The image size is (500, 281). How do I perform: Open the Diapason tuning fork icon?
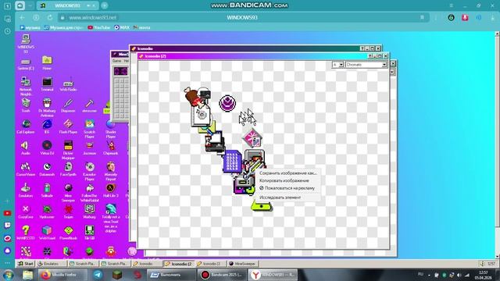tap(68, 105)
